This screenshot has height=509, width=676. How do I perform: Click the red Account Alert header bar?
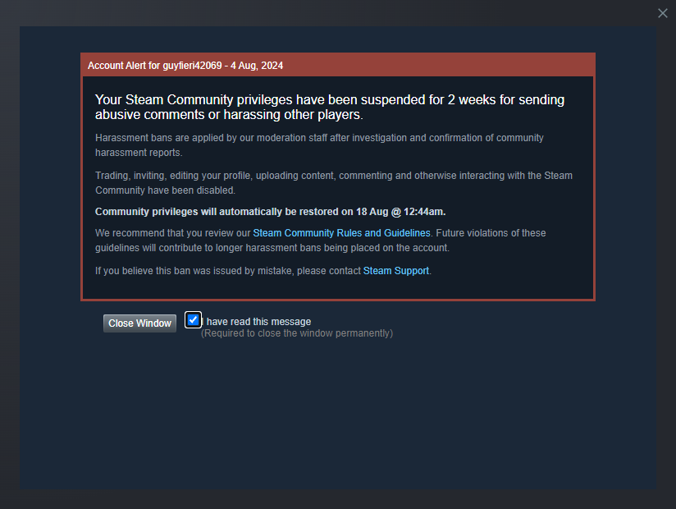pyautogui.click(x=338, y=65)
